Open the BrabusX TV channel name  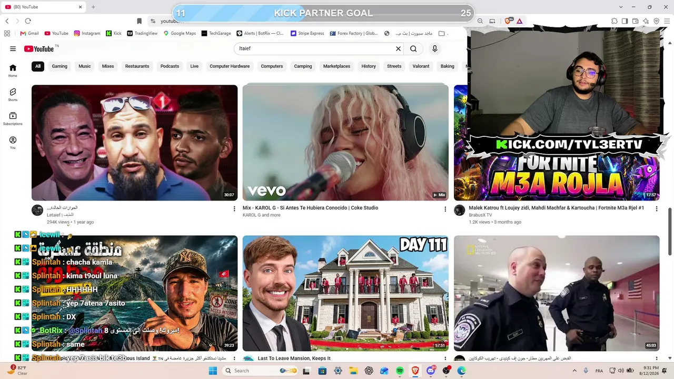click(x=480, y=215)
